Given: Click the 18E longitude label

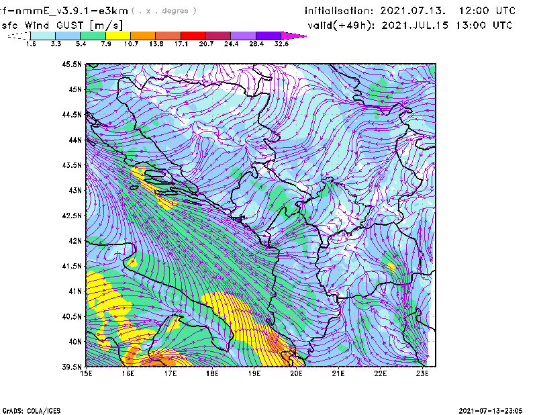Looking at the screenshot, I should click(212, 373).
